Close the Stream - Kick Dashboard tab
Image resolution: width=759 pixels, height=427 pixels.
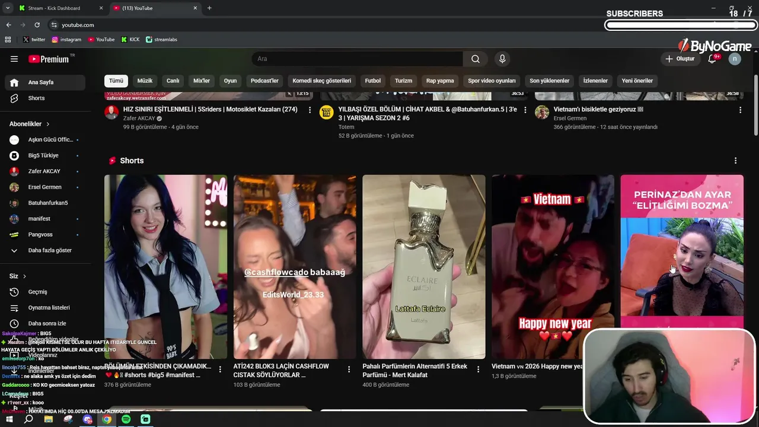[x=101, y=8]
